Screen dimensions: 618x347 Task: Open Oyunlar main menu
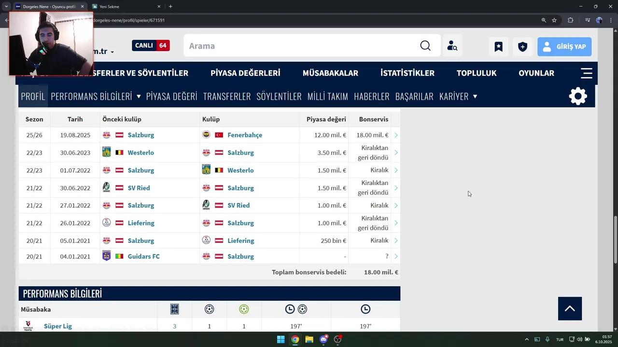click(536, 73)
